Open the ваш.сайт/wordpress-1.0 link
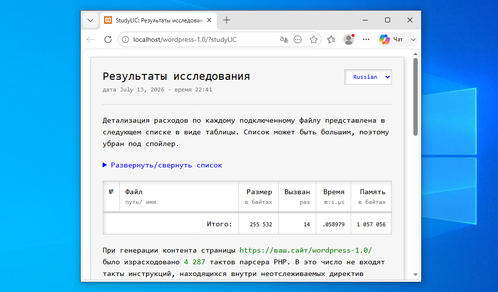 click(305, 250)
